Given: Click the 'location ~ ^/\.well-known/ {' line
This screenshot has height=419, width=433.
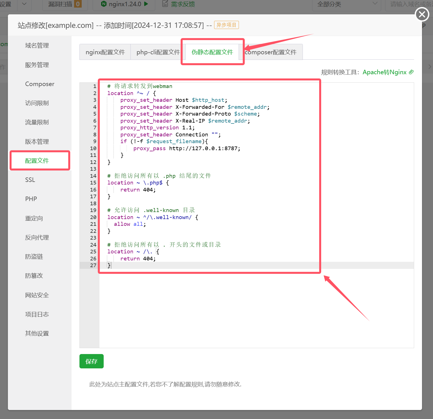Looking at the screenshot, I should pyautogui.click(x=153, y=217).
